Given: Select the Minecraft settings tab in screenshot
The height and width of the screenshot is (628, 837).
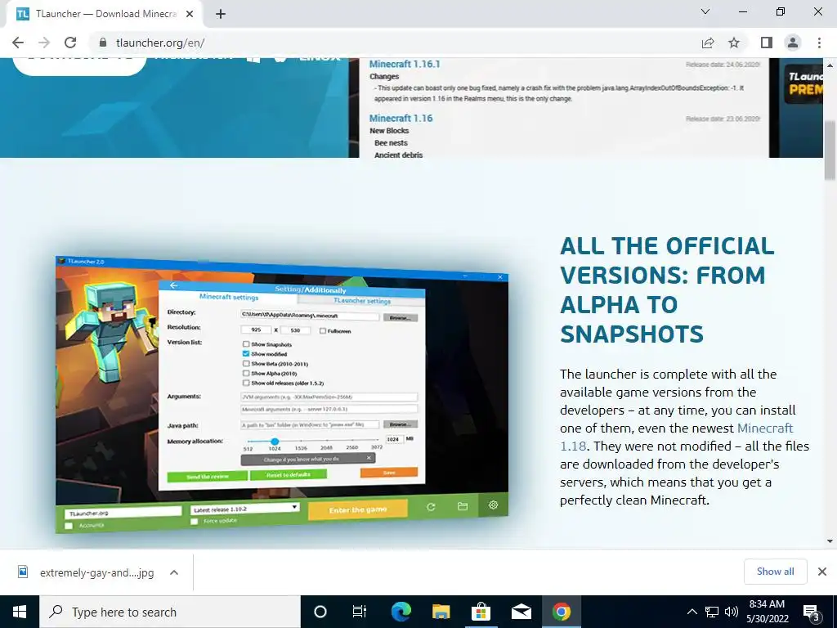Looking at the screenshot, I should [229, 297].
